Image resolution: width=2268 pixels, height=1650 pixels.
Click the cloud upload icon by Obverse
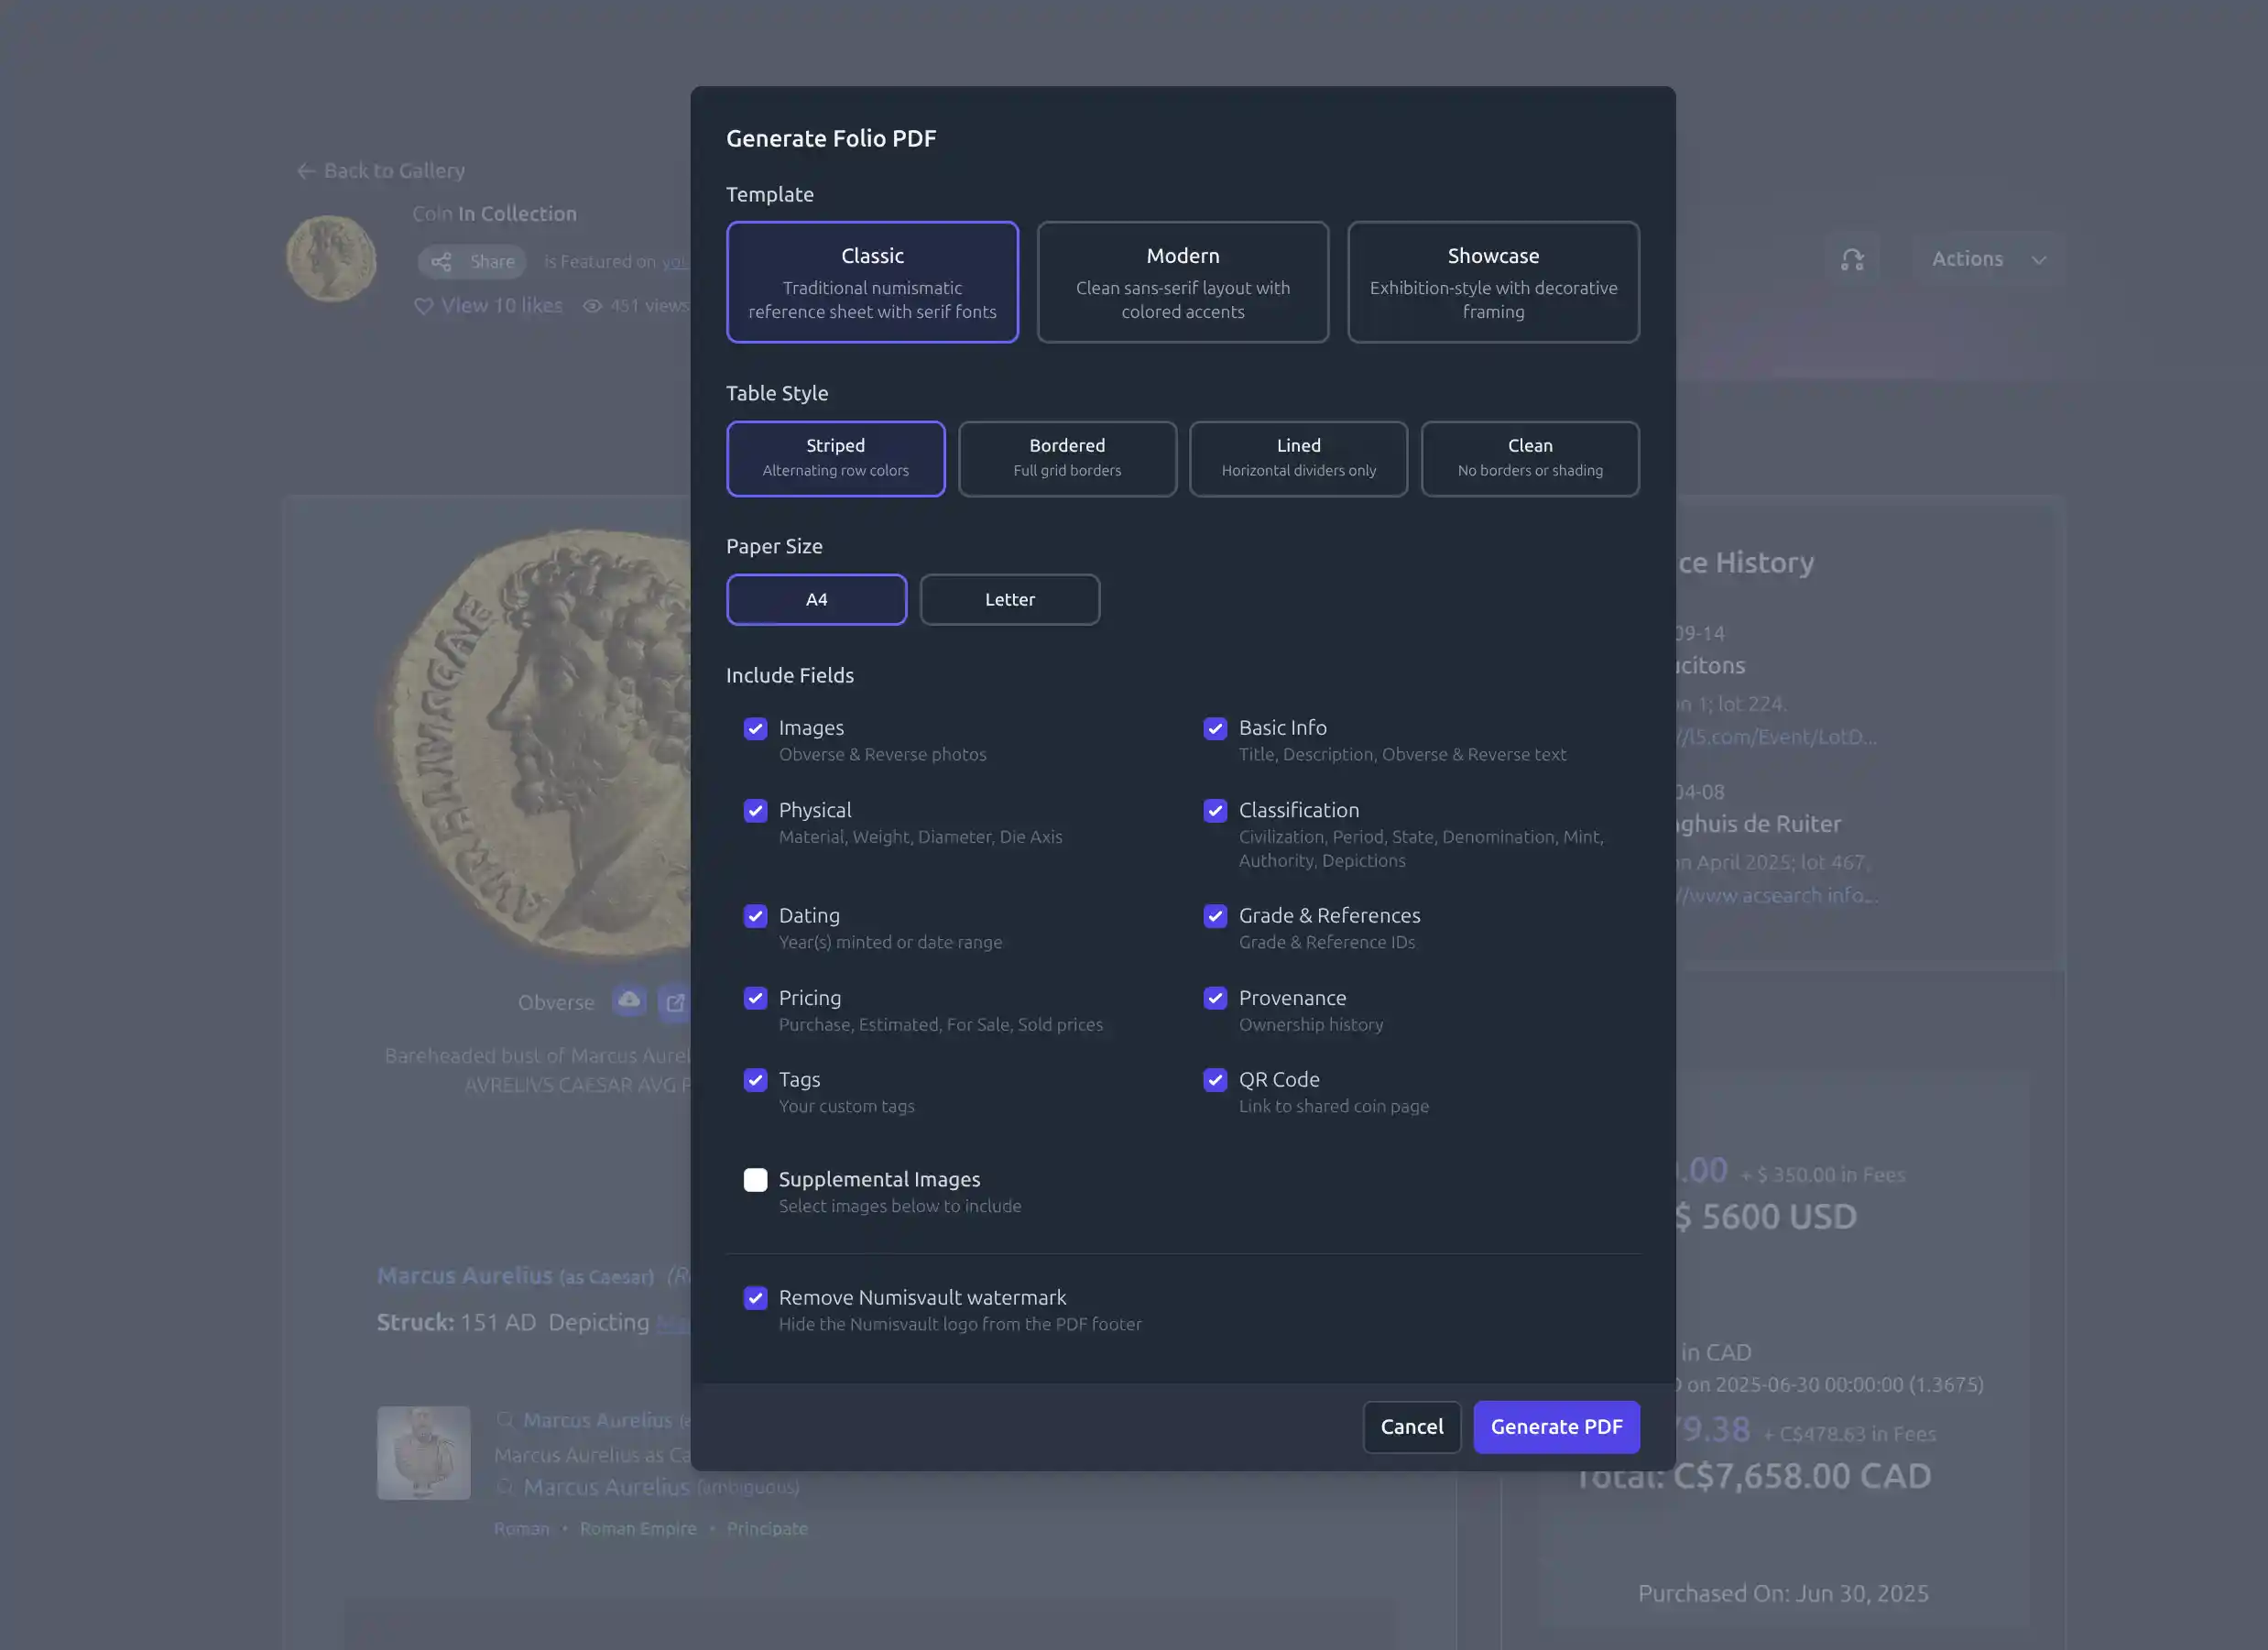(x=629, y=1001)
